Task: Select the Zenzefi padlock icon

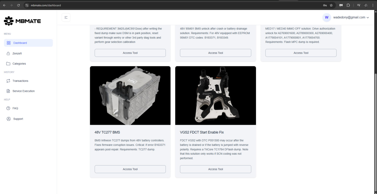Action: (x=8, y=53)
